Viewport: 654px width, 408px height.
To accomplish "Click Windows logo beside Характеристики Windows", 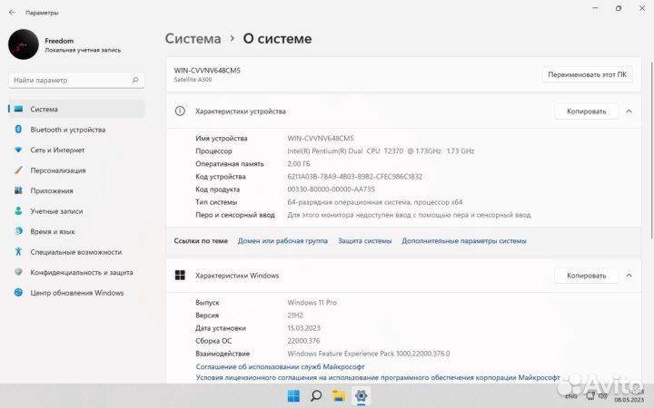I will 180,276.
